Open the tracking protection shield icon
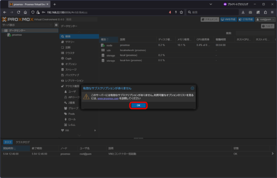Viewport: 277px width, 178px height. (33, 12)
